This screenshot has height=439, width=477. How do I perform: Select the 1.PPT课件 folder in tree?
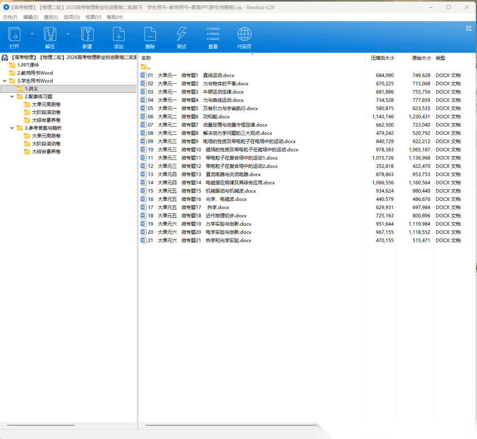click(x=28, y=65)
